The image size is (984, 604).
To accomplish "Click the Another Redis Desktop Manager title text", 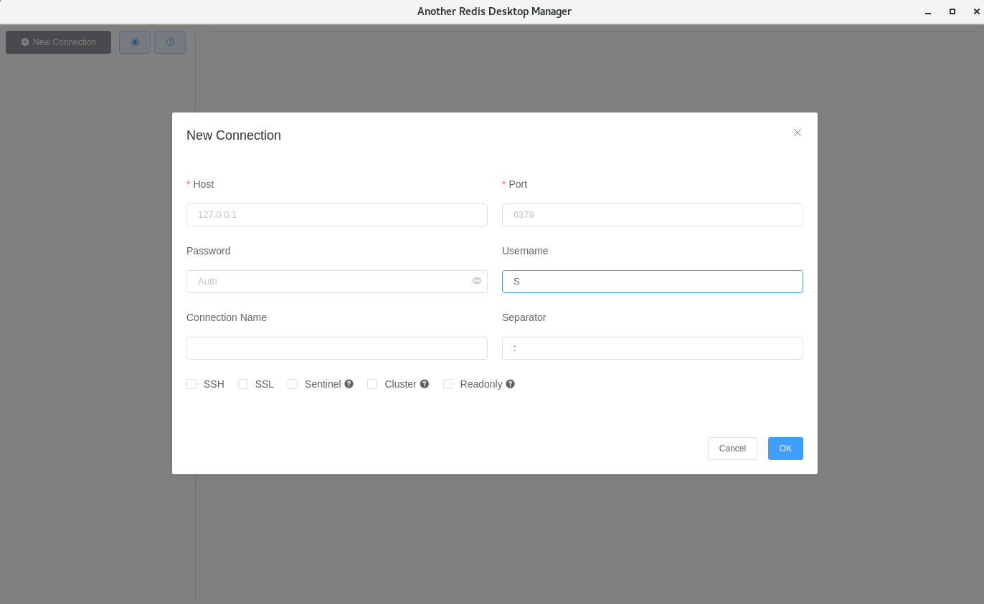I will (x=494, y=11).
